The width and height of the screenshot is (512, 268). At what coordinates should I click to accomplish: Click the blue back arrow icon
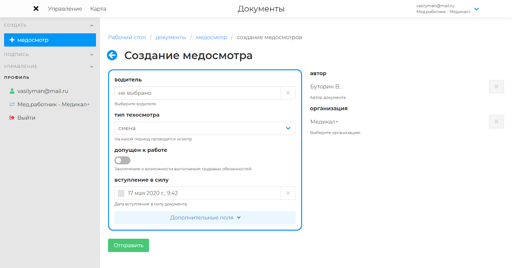click(x=112, y=55)
